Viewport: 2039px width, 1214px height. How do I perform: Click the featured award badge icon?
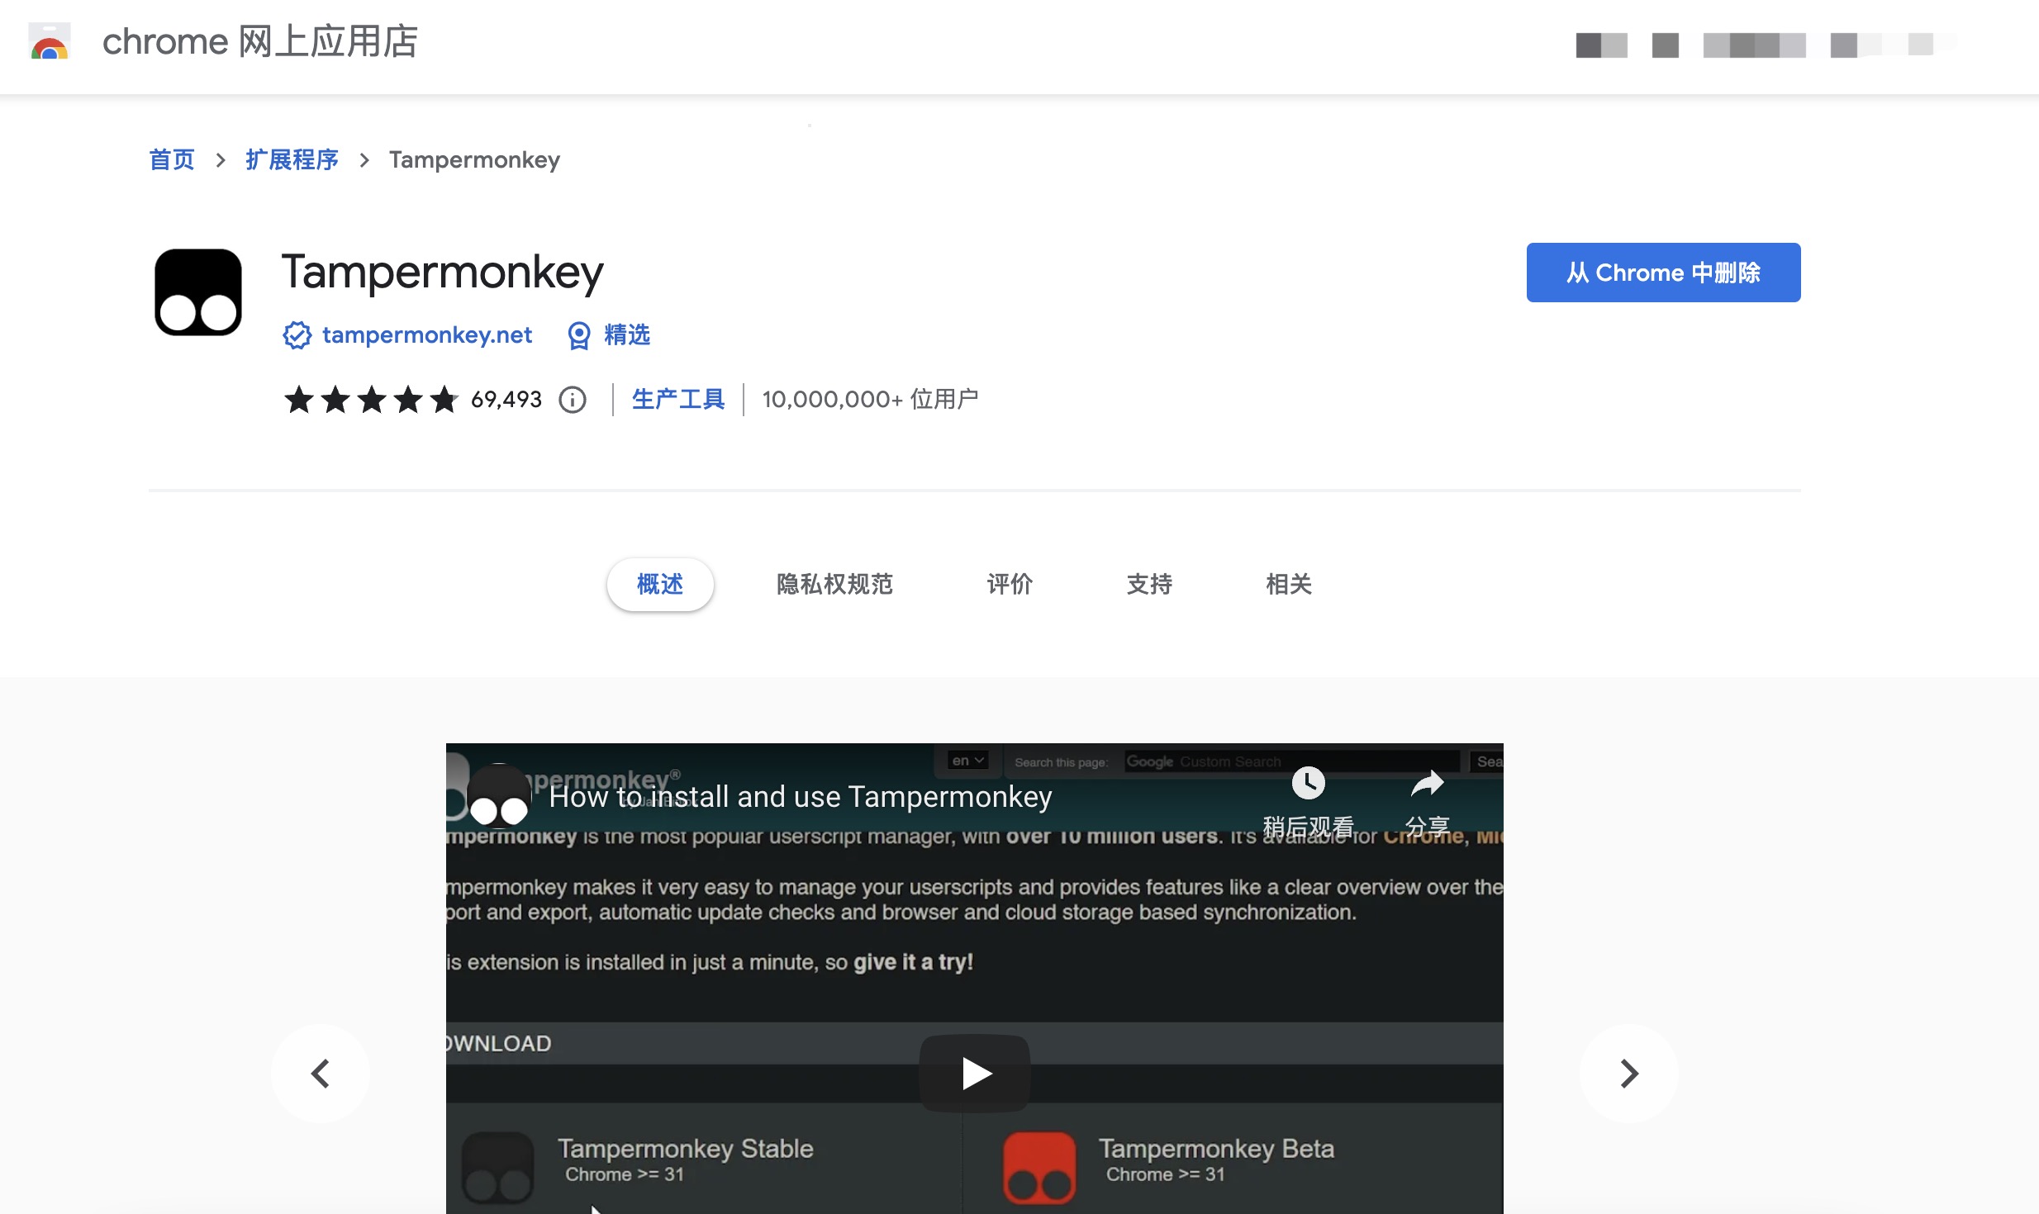click(579, 335)
